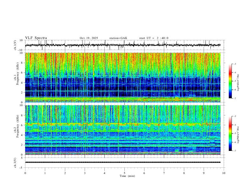Viewport: 252px width, 194px height.
Task: Click time axis tick label "0"
Action: (x=25, y=173)
